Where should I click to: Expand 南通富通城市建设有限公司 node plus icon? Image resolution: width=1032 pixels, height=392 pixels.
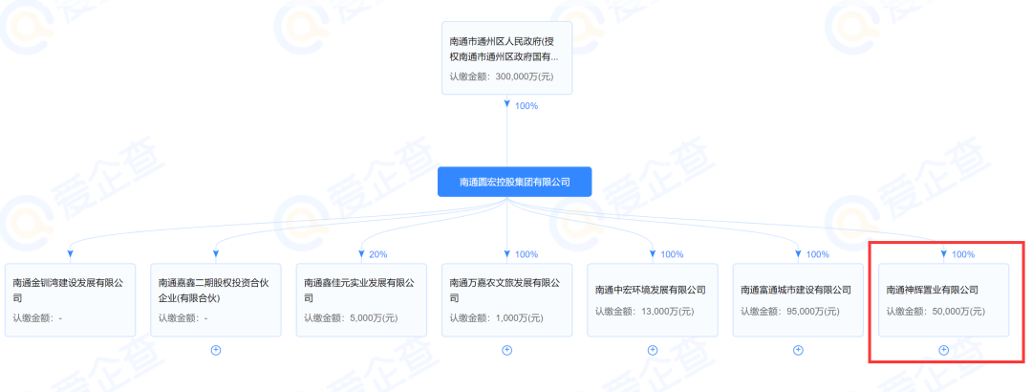coord(798,350)
